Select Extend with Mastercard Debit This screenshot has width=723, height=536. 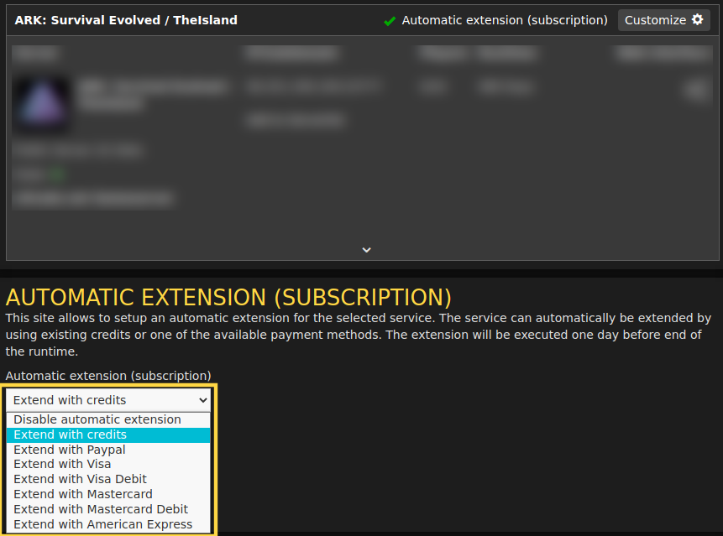(x=100, y=508)
